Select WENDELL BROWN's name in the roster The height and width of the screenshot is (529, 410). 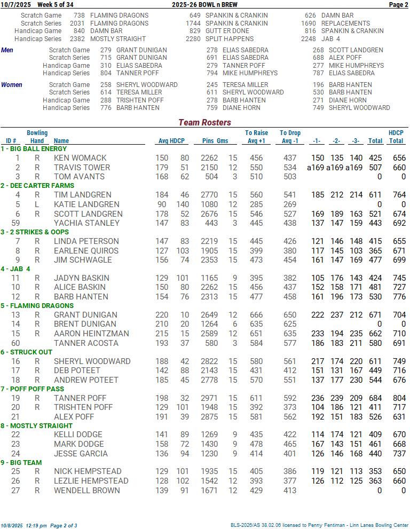[86, 490]
